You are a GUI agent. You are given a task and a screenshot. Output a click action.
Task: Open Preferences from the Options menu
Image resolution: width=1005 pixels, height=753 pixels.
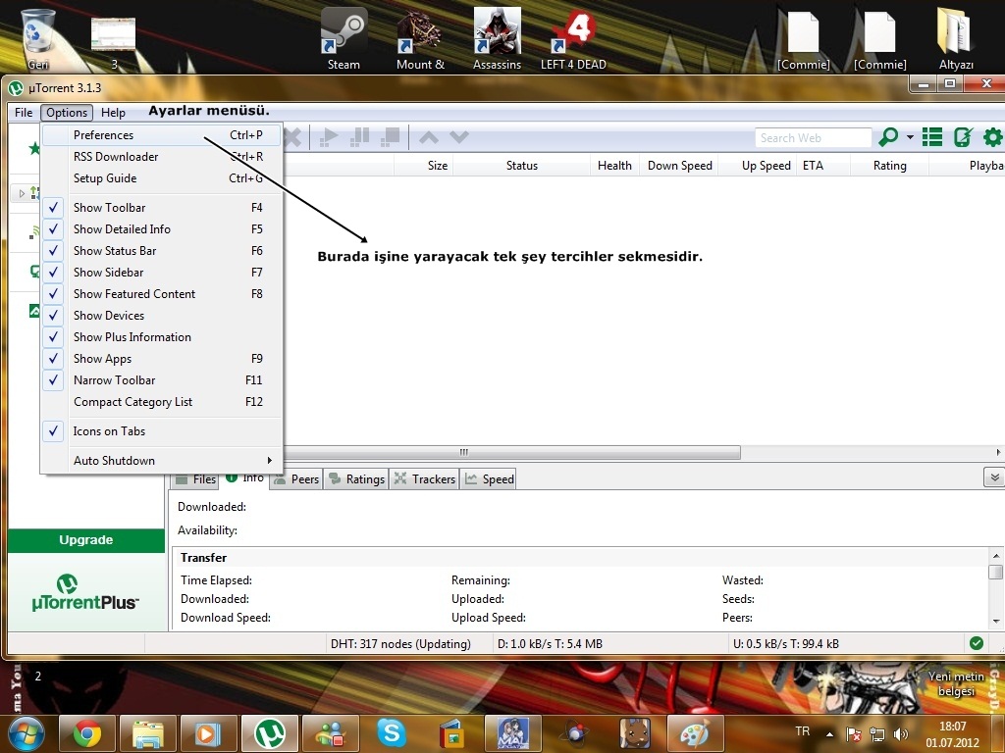pyautogui.click(x=162, y=135)
